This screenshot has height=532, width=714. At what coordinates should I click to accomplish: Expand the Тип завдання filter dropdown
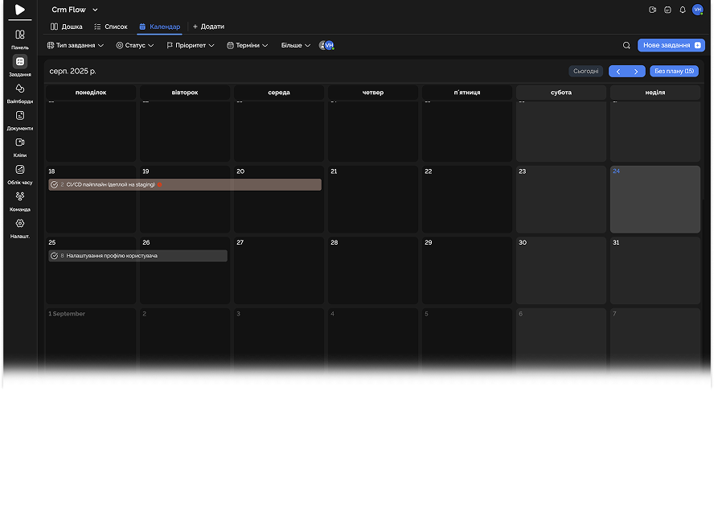pos(76,46)
